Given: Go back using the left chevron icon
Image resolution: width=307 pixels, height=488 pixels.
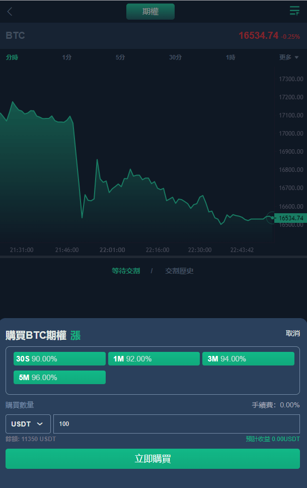Looking at the screenshot, I should pyautogui.click(x=10, y=12).
